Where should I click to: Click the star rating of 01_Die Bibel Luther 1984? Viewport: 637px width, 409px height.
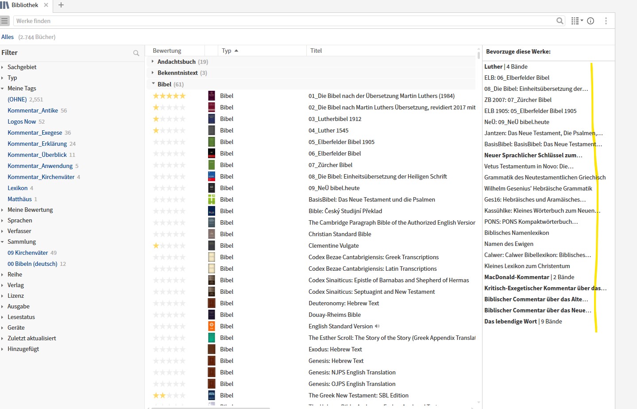[x=169, y=96]
